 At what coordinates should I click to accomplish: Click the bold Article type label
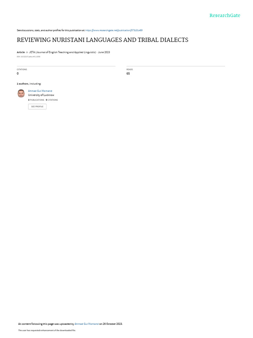point(21,52)
